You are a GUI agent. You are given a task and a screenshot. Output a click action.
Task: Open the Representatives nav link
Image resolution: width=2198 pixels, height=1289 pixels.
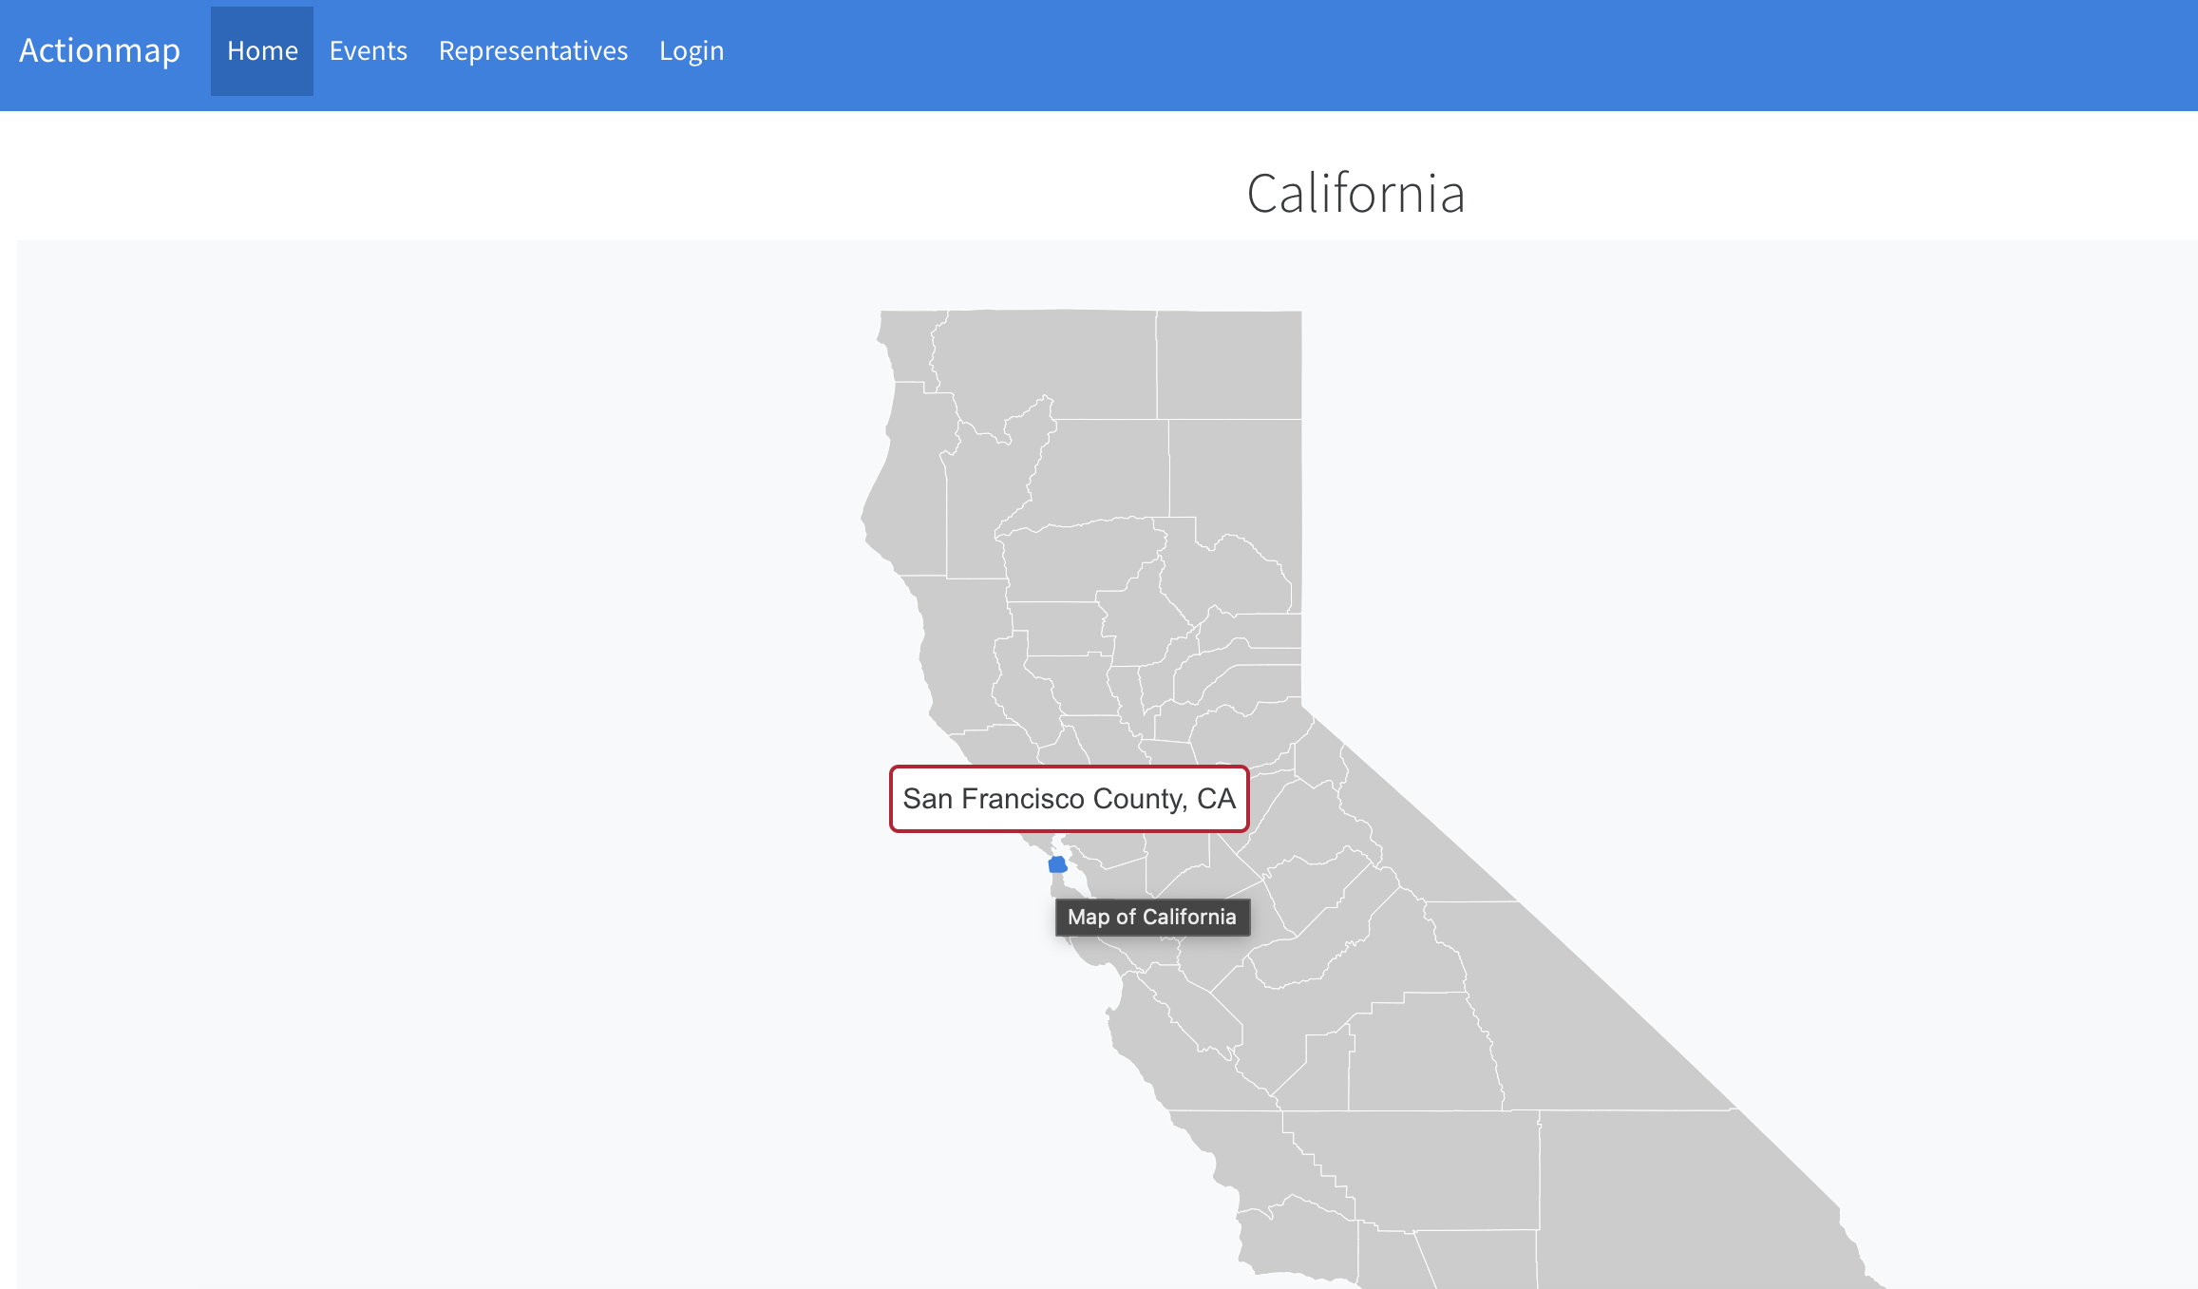(533, 50)
